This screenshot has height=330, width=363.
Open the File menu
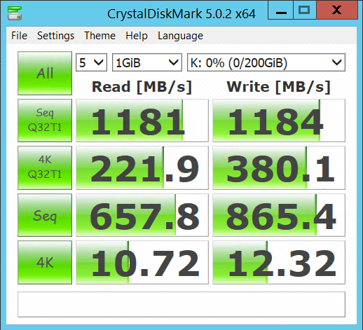click(19, 36)
